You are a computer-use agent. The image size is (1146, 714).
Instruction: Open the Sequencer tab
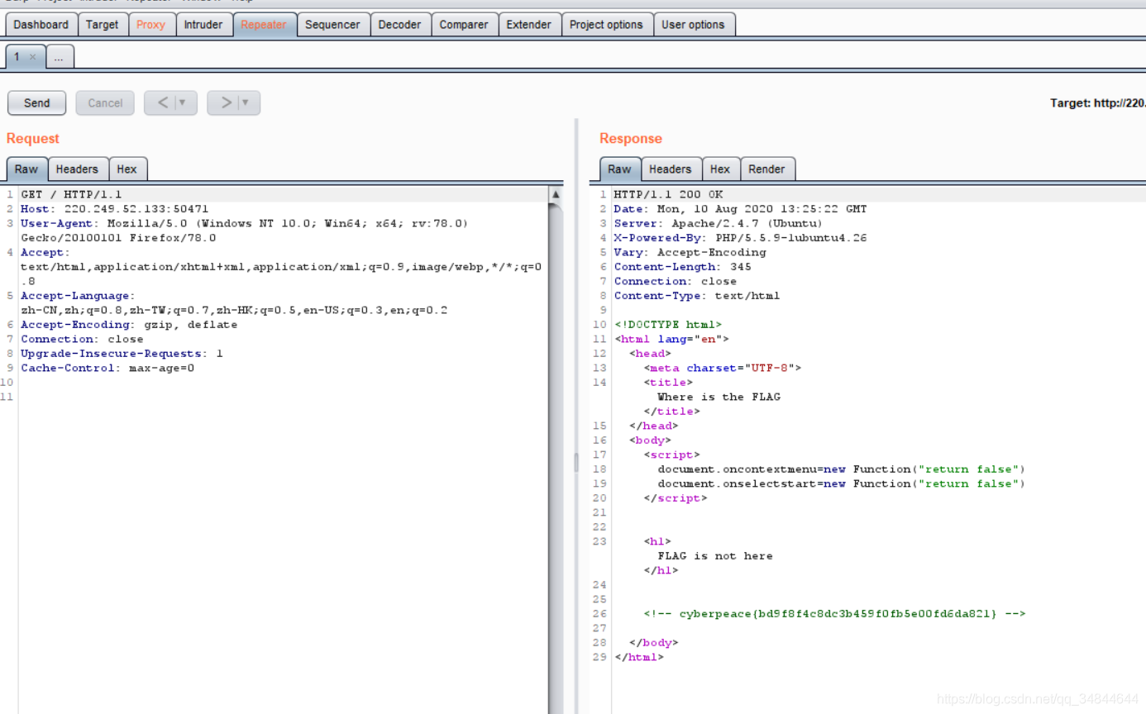tap(332, 25)
